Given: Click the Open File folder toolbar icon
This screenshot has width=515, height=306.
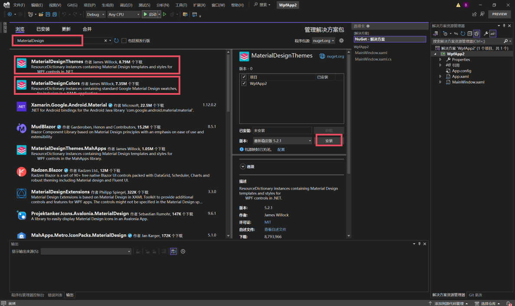Looking at the screenshot, I should pyautogui.click(x=41, y=14).
